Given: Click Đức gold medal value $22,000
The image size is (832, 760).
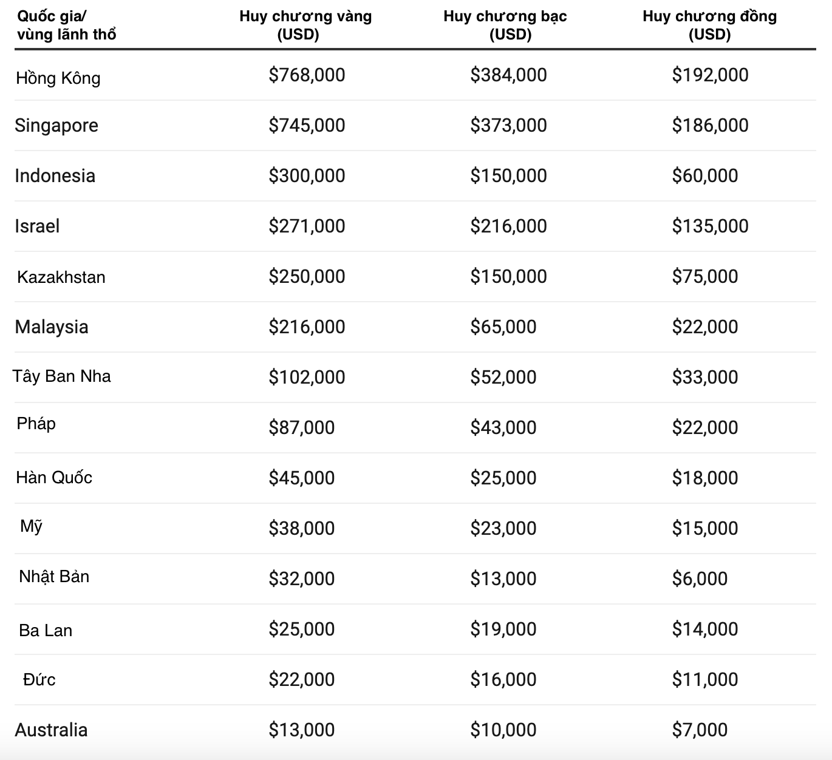Looking at the screenshot, I should pos(302,679).
